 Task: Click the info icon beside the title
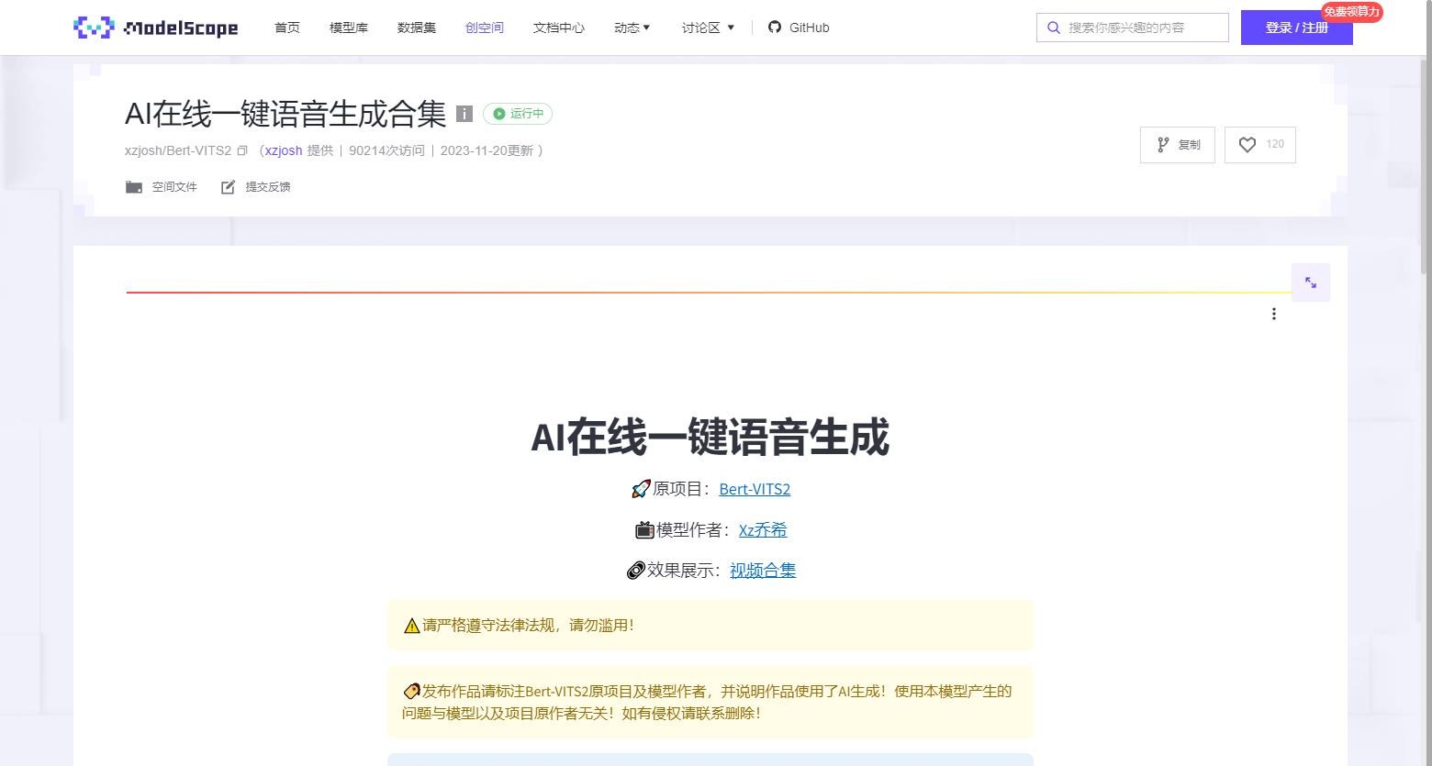tap(464, 114)
